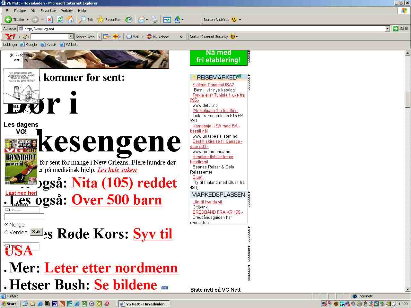Image resolution: width=411 pixels, height=308 pixels.
Task: Launch Word from the Quick Launch bar
Action: point(55,304)
